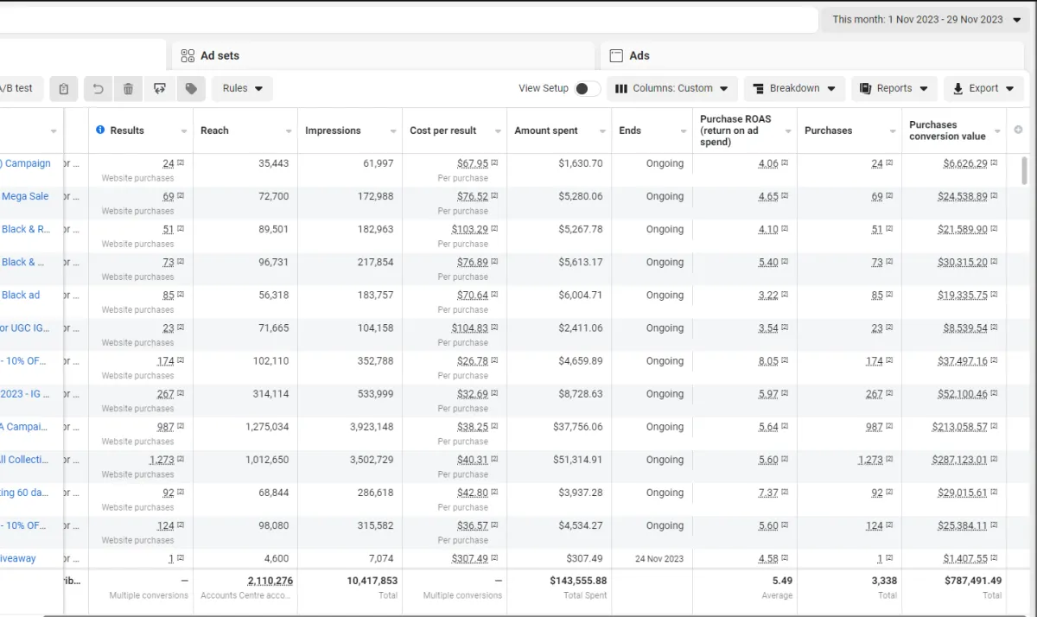Open the date range dropdown for Nov 2023

tap(926, 19)
